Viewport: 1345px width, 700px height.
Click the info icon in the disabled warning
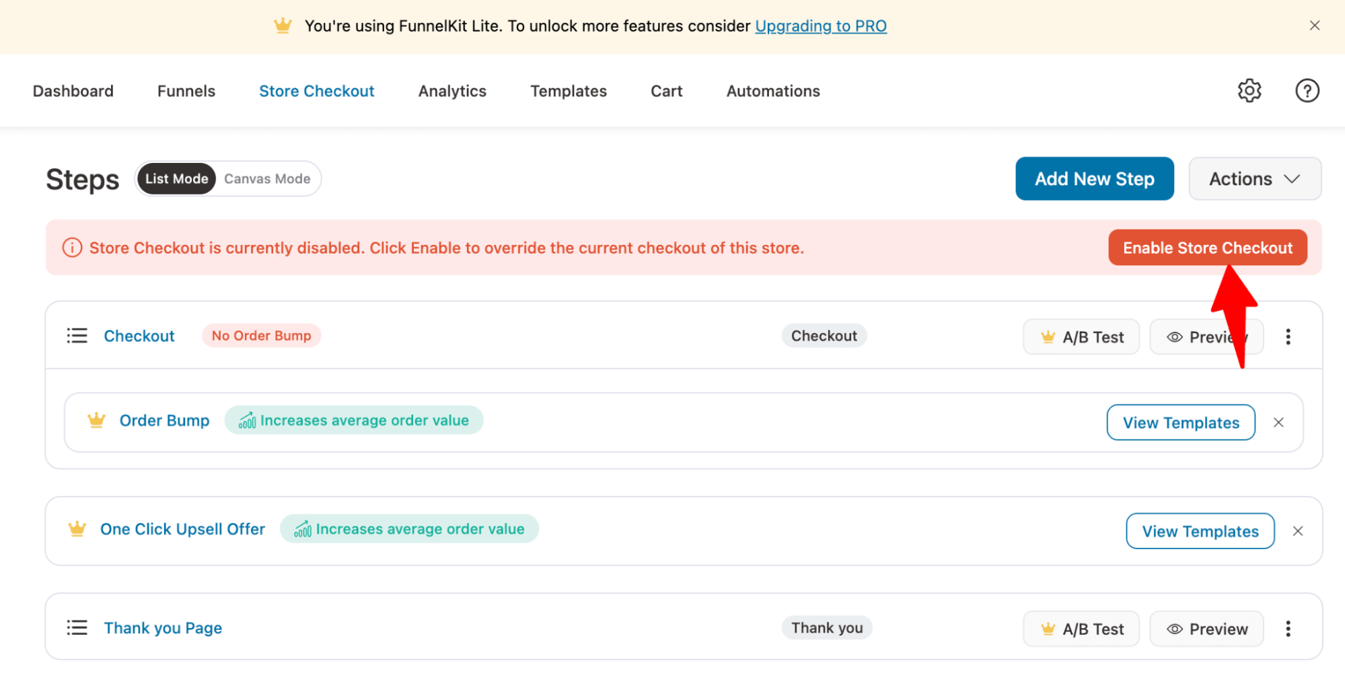72,248
